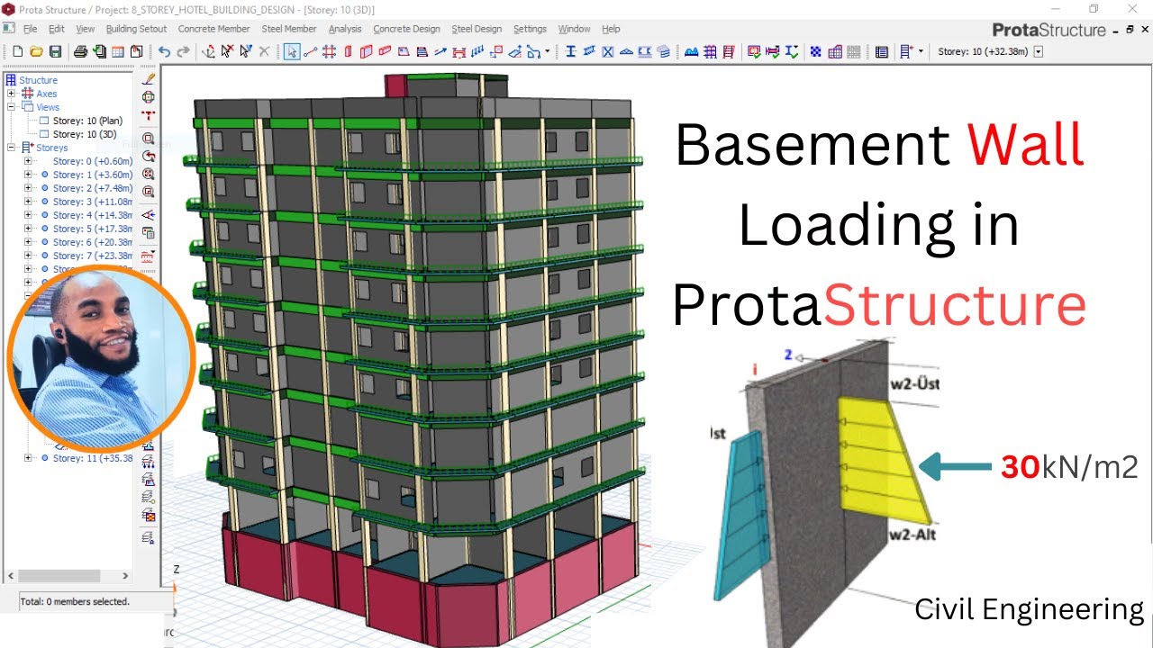Select Storey: 3 (+11.08m) in tree
The width and height of the screenshot is (1153, 648).
[92, 202]
